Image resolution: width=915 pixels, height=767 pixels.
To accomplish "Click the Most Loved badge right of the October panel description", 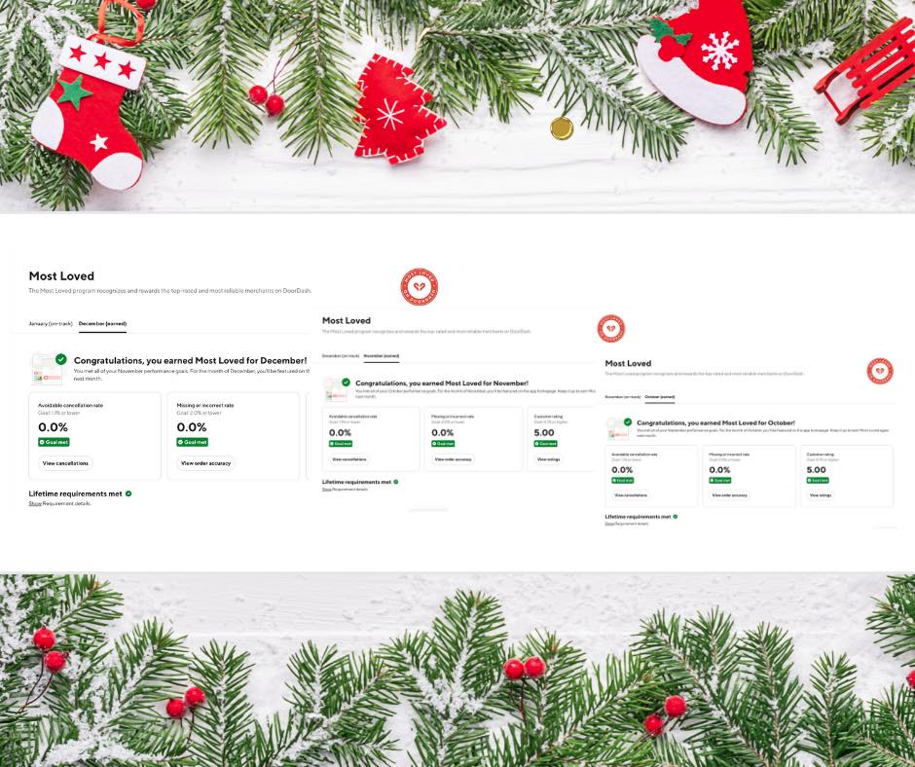I will 879,371.
